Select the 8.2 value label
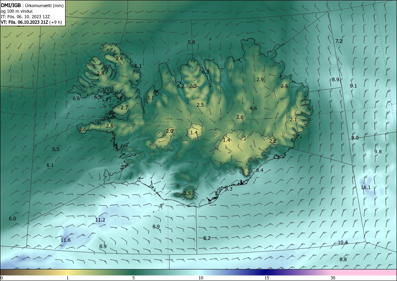 point(207,238)
